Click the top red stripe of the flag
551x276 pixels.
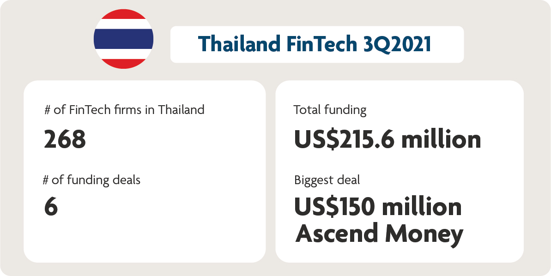[123, 14]
